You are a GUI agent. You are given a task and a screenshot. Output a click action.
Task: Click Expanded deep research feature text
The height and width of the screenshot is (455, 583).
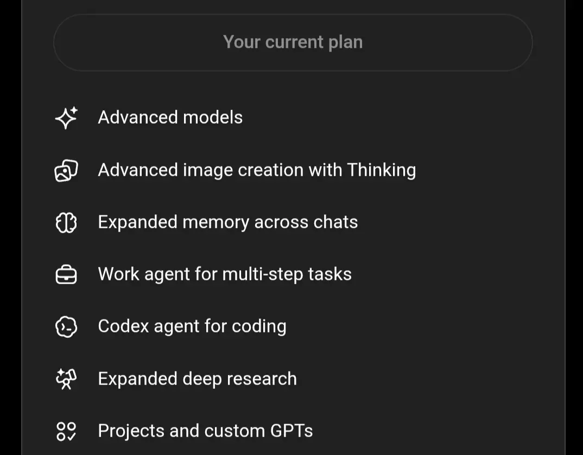point(198,379)
